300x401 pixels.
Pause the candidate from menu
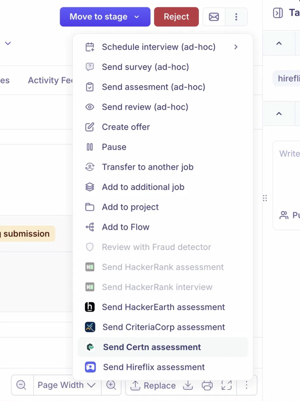[114, 147]
